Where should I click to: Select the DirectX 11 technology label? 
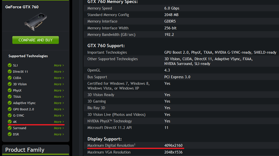click(20, 71)
